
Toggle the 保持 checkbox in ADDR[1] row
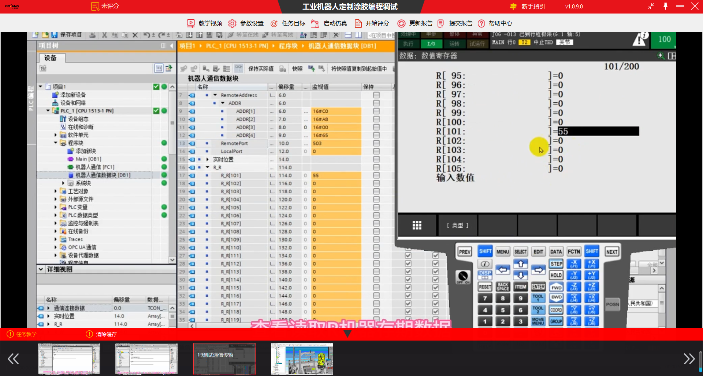pos(376,111)
